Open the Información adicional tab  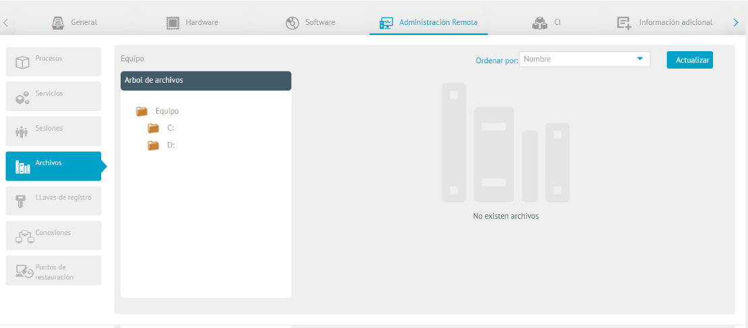click(664, 22)
